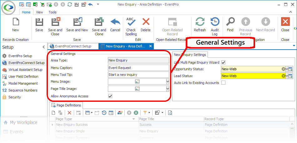297x143 pixels.
Task: Click the Menu Tool Tip input field
Action: point(138,75)
